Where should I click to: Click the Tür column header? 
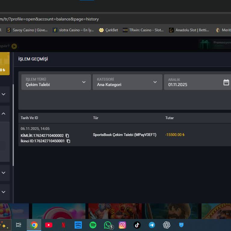[96, 118]
